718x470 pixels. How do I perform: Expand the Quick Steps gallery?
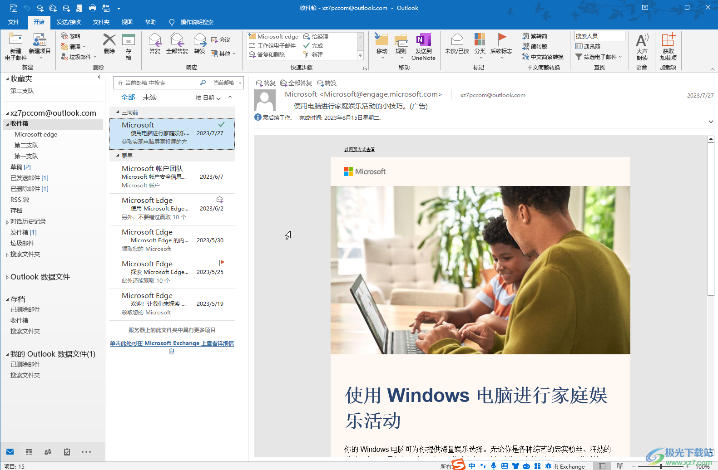coord(360,55)
